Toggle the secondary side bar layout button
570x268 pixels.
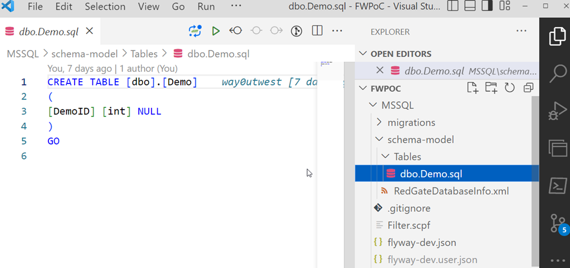point(487,7)
